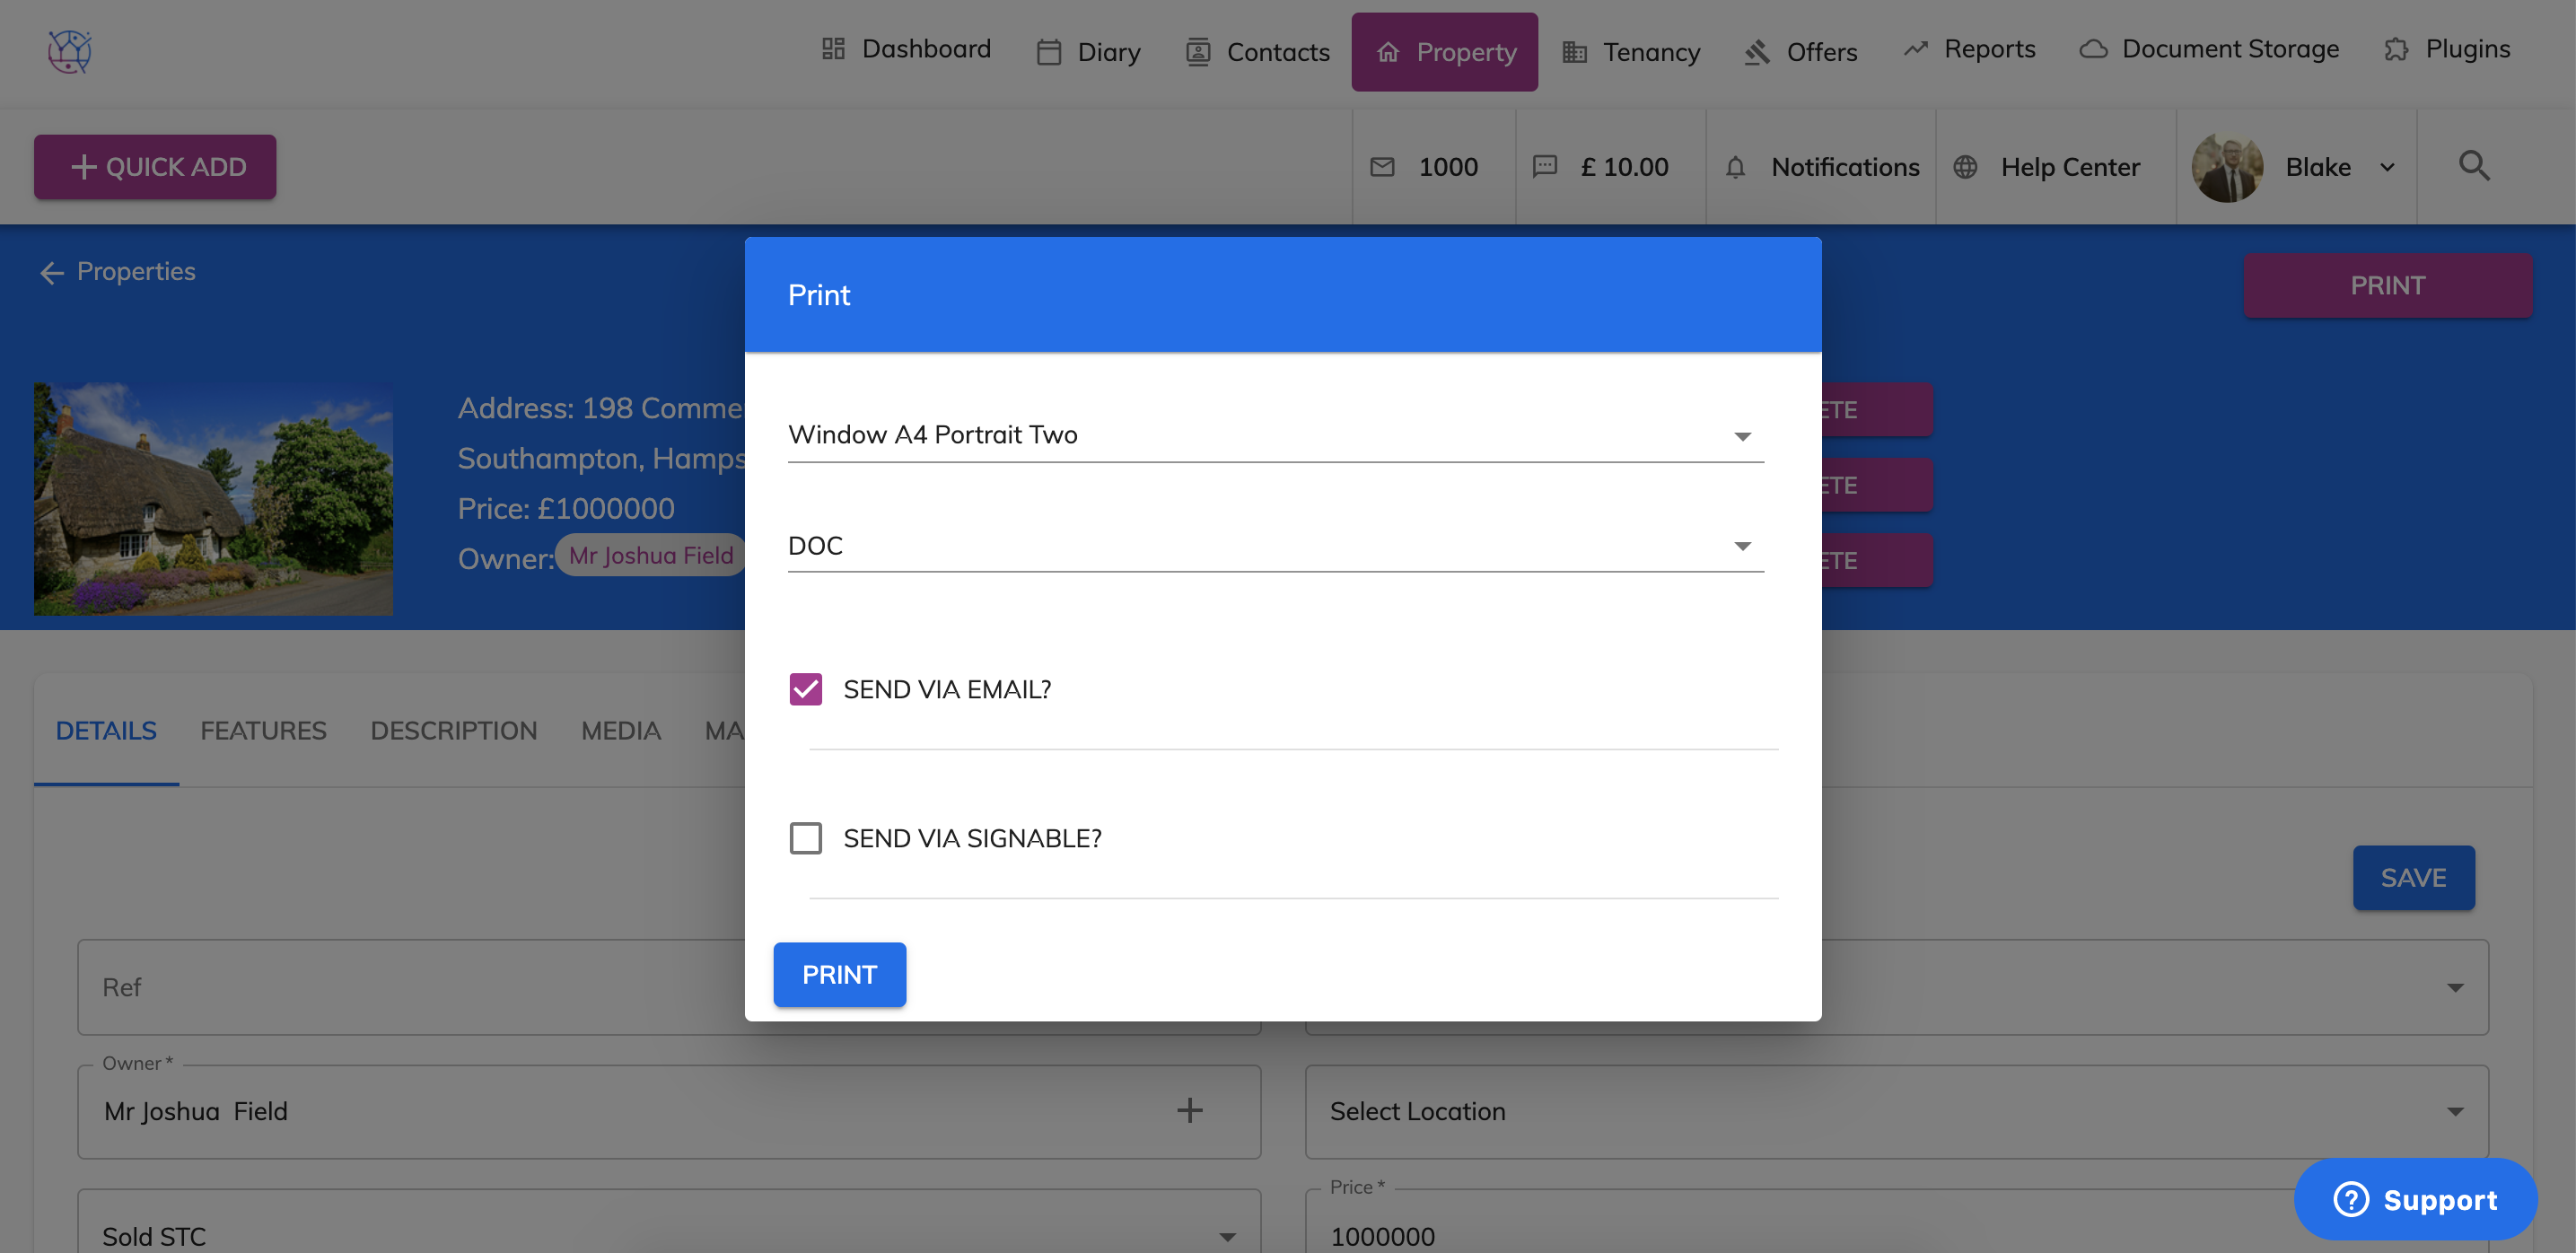Open the search magnifier icon
This screenshot has height=1253, width=2576.
pyautogui.click(x=2475, y=166)
